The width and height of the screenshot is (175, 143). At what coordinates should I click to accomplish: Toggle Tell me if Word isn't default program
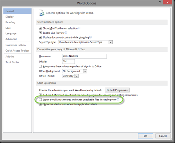point(40,95)
